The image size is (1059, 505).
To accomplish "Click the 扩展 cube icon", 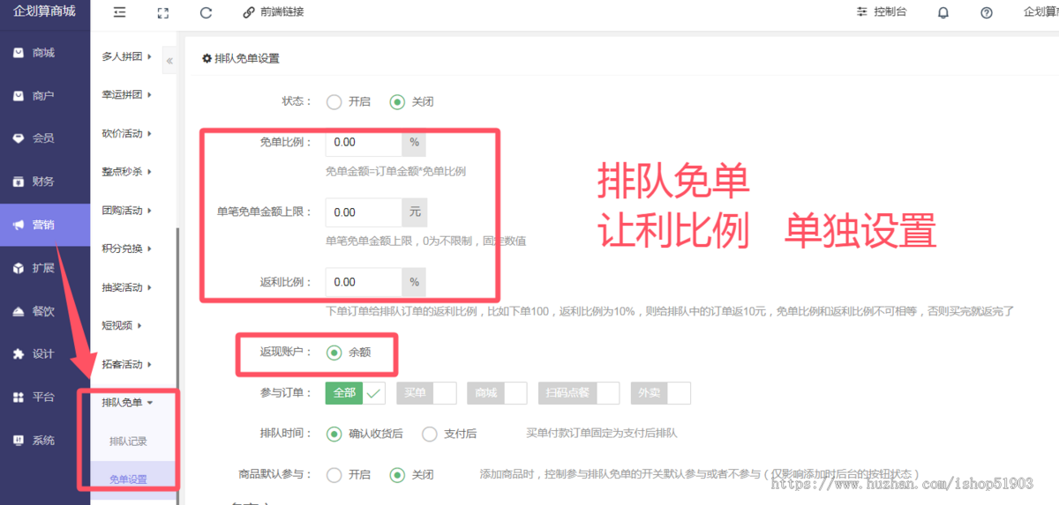I will pyautogui.click(x=19, y=268).
